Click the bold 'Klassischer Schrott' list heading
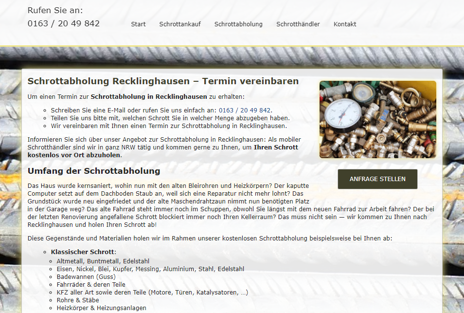Viewport: 464px width, 313px height. [83, 252]
